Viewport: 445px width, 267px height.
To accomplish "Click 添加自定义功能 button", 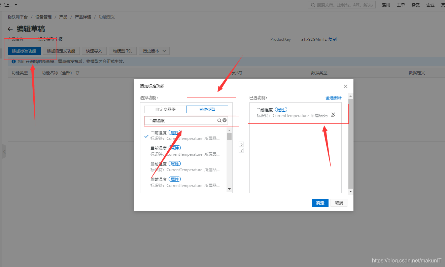I will 61,51.
